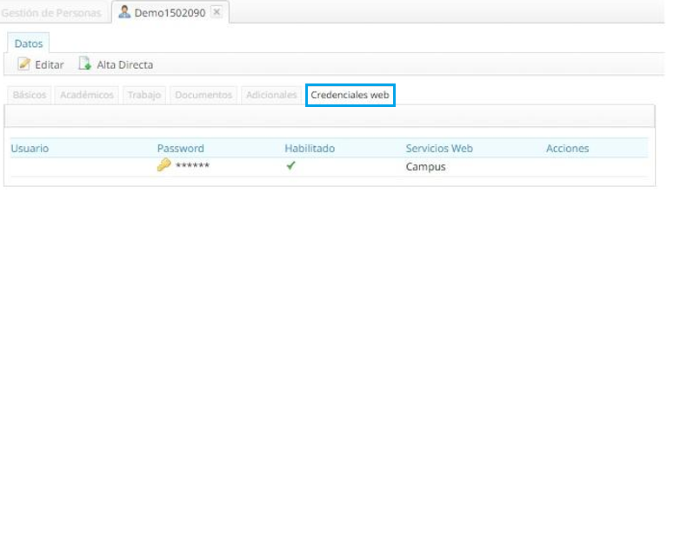674x534 pixels.
Task: Select the Adicionales tab
Action: (271, 95)
